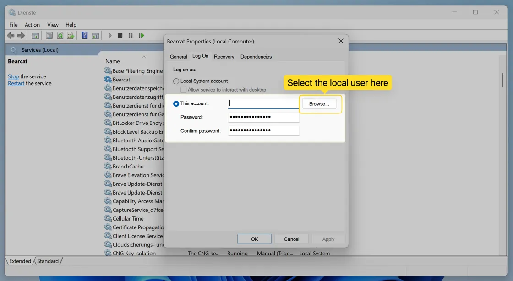The width and height of the screenshot is (513, 281).
Task: Switch to the Standard view tab
Action: click(x=48, y=261)
